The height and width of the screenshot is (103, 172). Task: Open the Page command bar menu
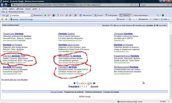pyautogui.click(x=156, y=19)
